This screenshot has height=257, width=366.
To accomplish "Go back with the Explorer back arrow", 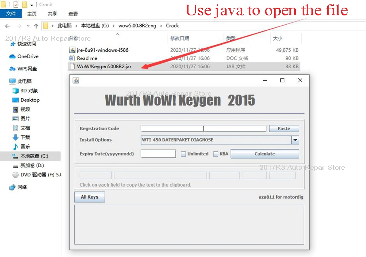I will 7,26.
